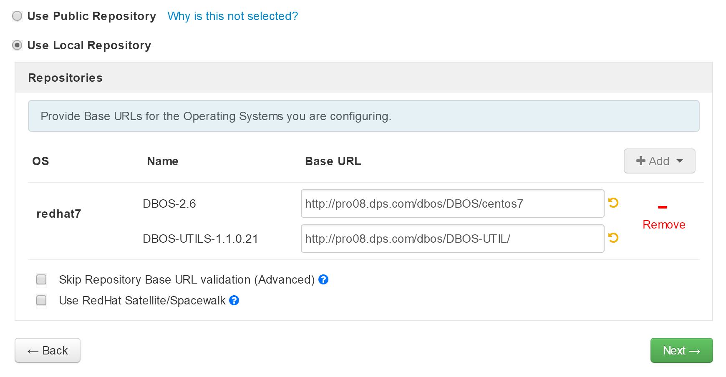The height and width of the screenshot is (377, 726).
Task: Proceed with the green Next button
Action: [x=681, y=350]
